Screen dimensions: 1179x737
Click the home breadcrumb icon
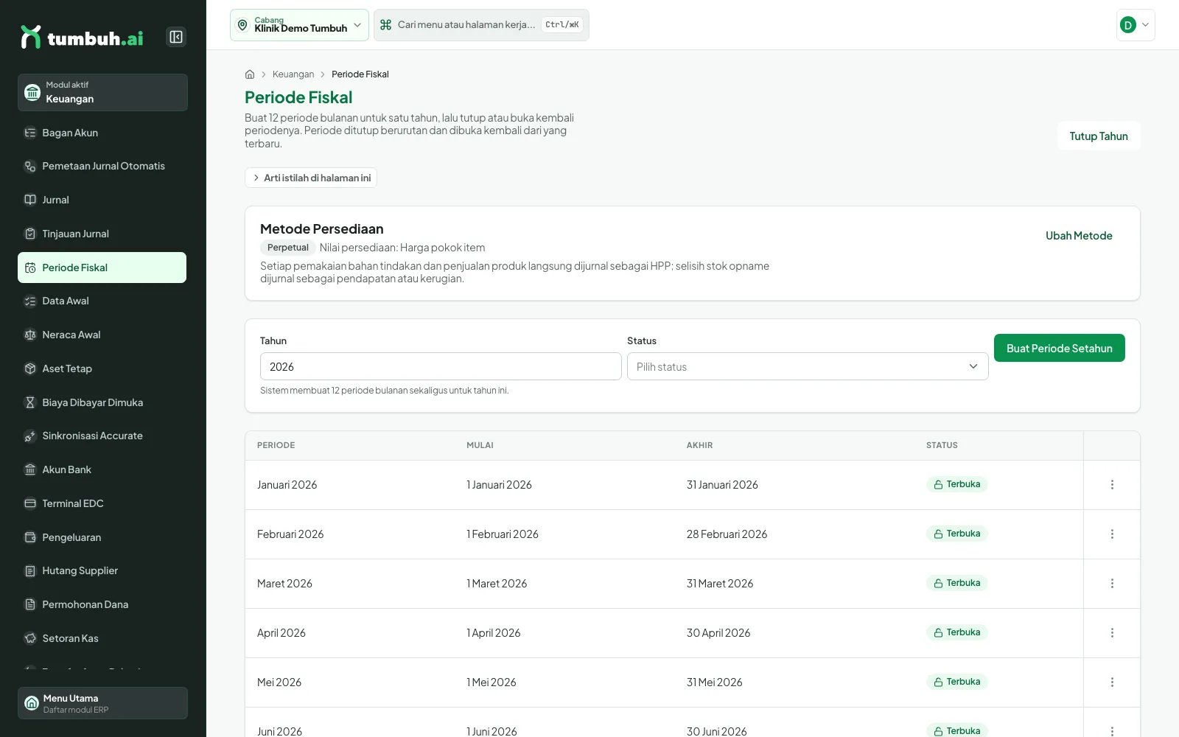[250, 74]
